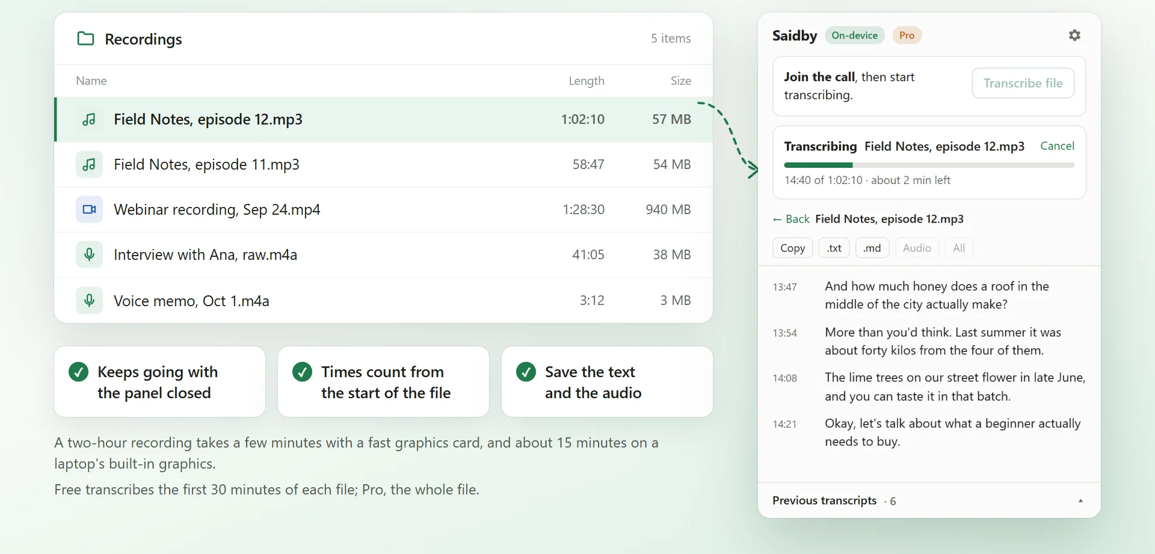Jump to the 14:21 transcript timestamp
1155x554 pixels.
(784, 424)
